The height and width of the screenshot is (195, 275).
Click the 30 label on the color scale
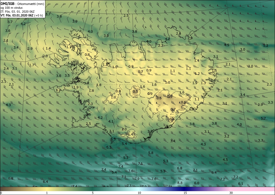click(231, 193)
